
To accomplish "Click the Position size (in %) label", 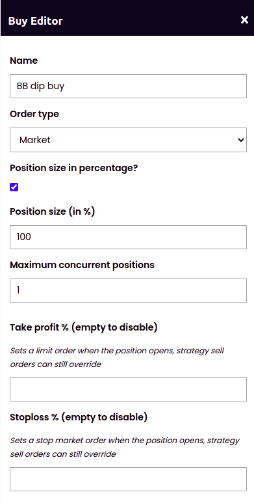I will (x=53, y=211).
